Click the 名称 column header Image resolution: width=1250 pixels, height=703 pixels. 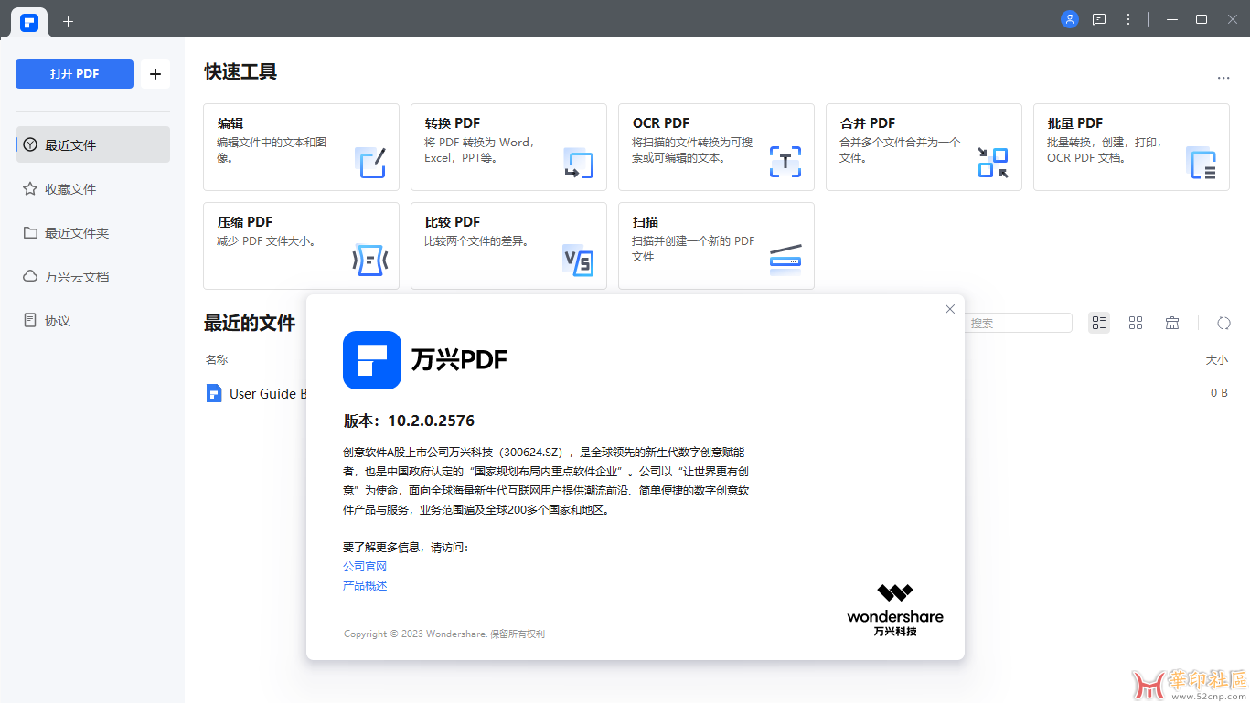tap(217, 360)
